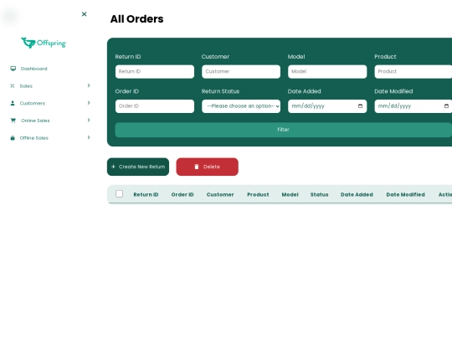Image resolution: width=452 pixels, height=339 pixels.
Task: Click the Date Added date field
Action: [327, 106]
